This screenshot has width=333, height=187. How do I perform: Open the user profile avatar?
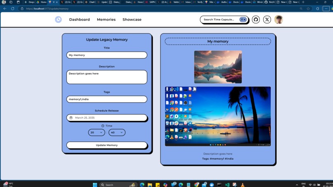(278, 19)
